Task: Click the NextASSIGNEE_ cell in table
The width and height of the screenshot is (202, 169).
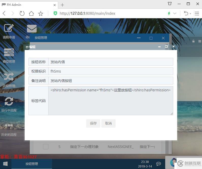Action: (x=121, y=147)
